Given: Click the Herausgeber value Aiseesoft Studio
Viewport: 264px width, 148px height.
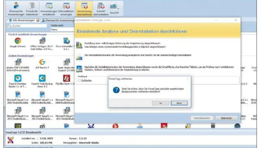Looking at the screenshot, I should click(x=89, y=143).
